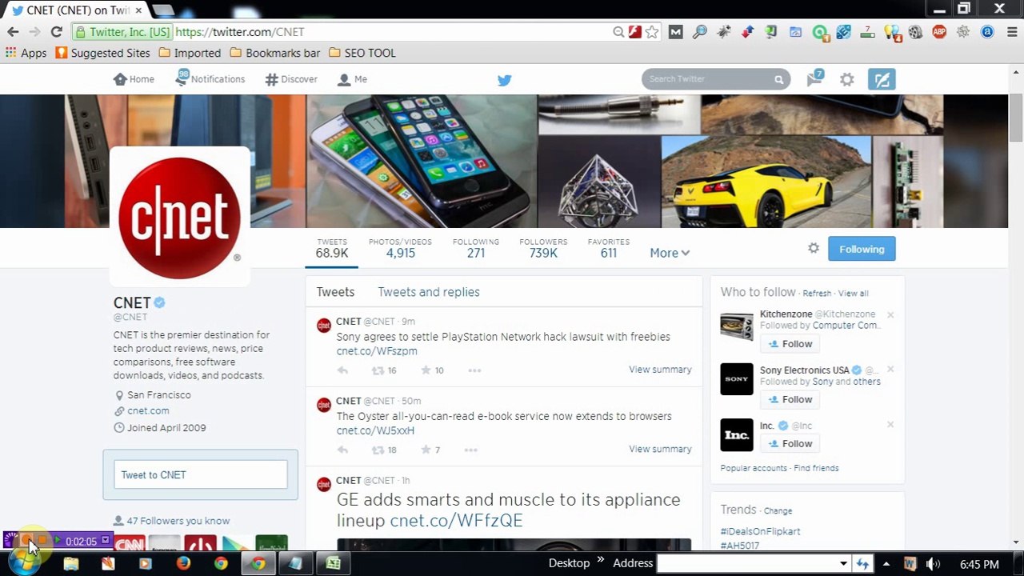The image size is (1024, 576).
Task: Switch to Tweets and replies tab
Action: pos(429,292)
